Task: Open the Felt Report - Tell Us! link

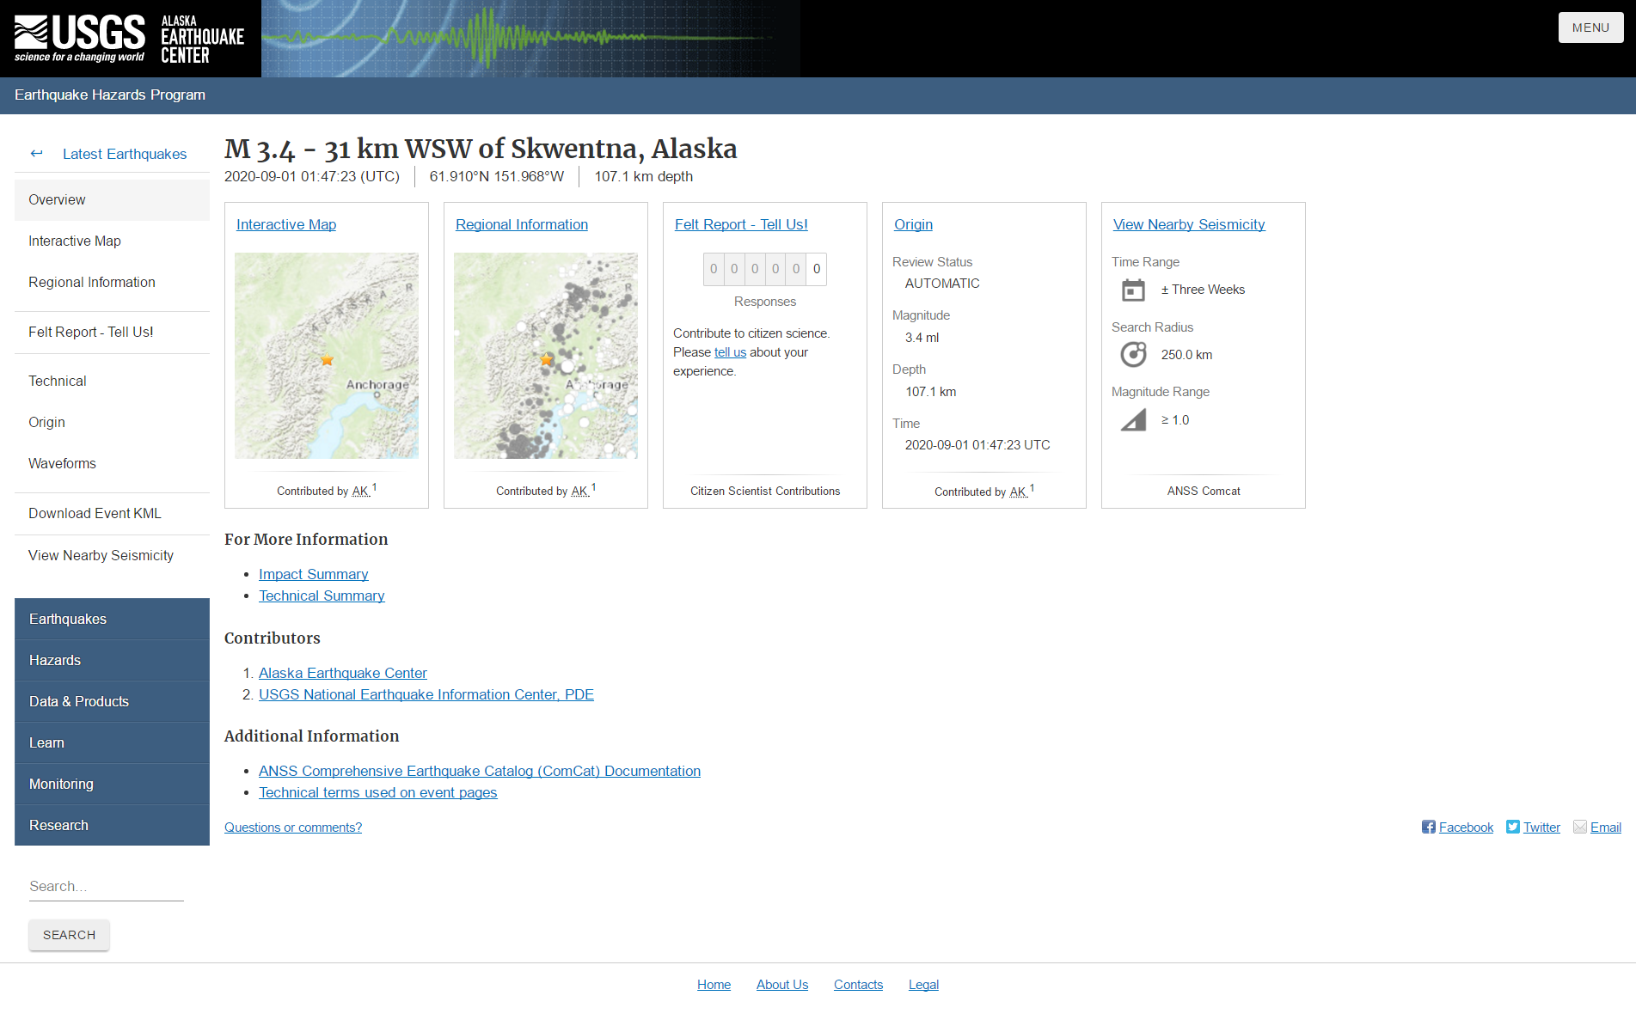Action: (x=741, y=224)
